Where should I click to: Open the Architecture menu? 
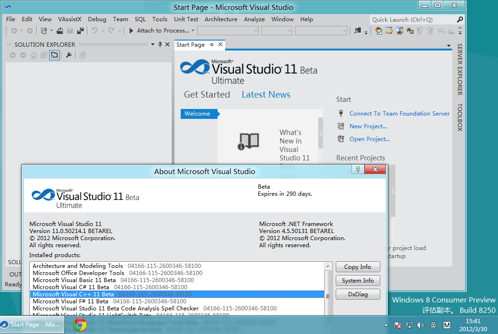click(221, 19)
